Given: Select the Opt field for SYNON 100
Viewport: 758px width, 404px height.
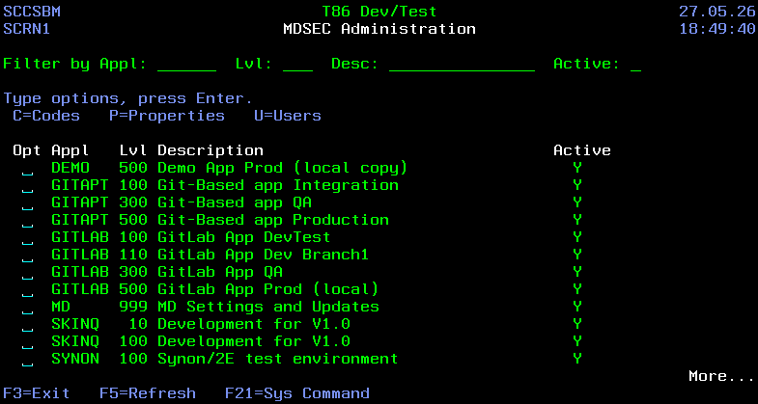Looking at the screenshot, I should 28,360.
